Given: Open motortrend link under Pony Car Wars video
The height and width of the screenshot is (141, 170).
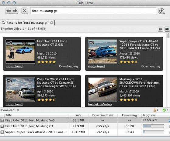Looking at the screenshot, I should pyautogui.click(x=14, y=104).
